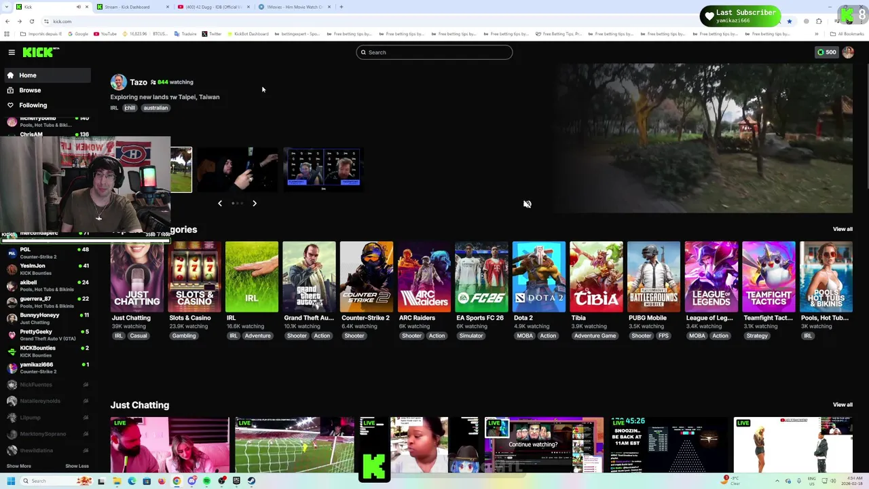
Task: Open the Just Chatting category card
Action: tap(137, 277)
